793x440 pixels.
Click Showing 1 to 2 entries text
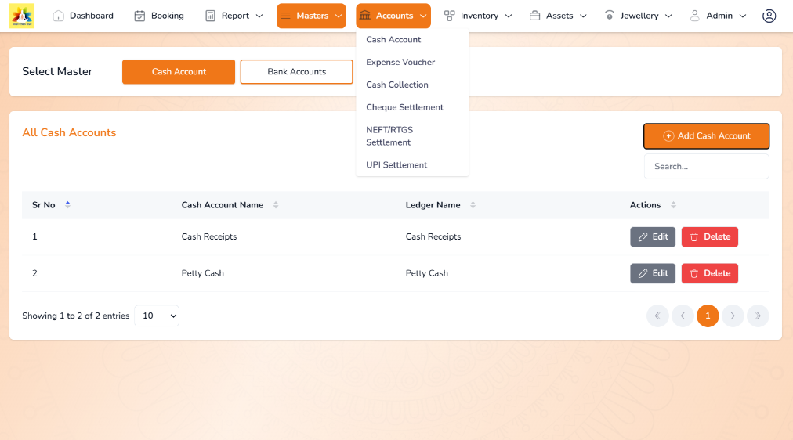click(76, 316)
